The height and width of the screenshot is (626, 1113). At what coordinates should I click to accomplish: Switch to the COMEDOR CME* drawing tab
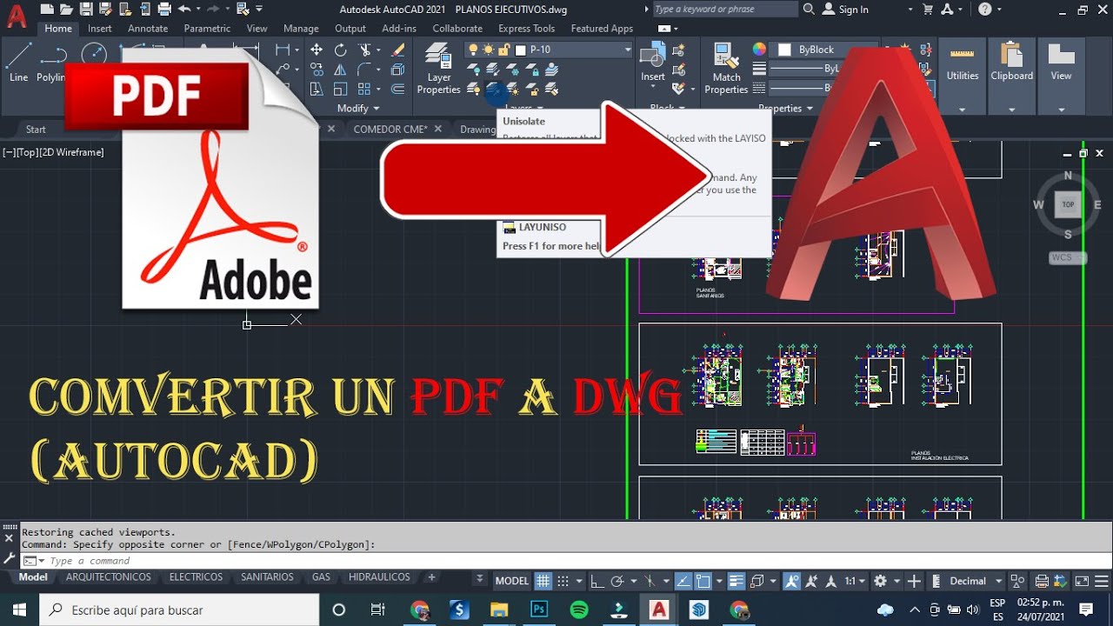coord(390,129)
